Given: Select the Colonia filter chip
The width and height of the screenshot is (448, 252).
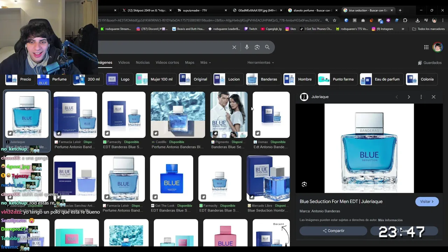Looking at the screenshot, I should tap(421, 79).
